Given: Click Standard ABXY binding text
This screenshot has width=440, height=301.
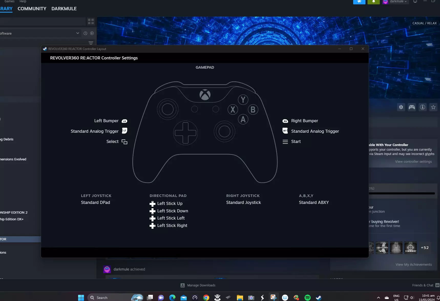Looking at the screenshot, I should pos(314,202).
